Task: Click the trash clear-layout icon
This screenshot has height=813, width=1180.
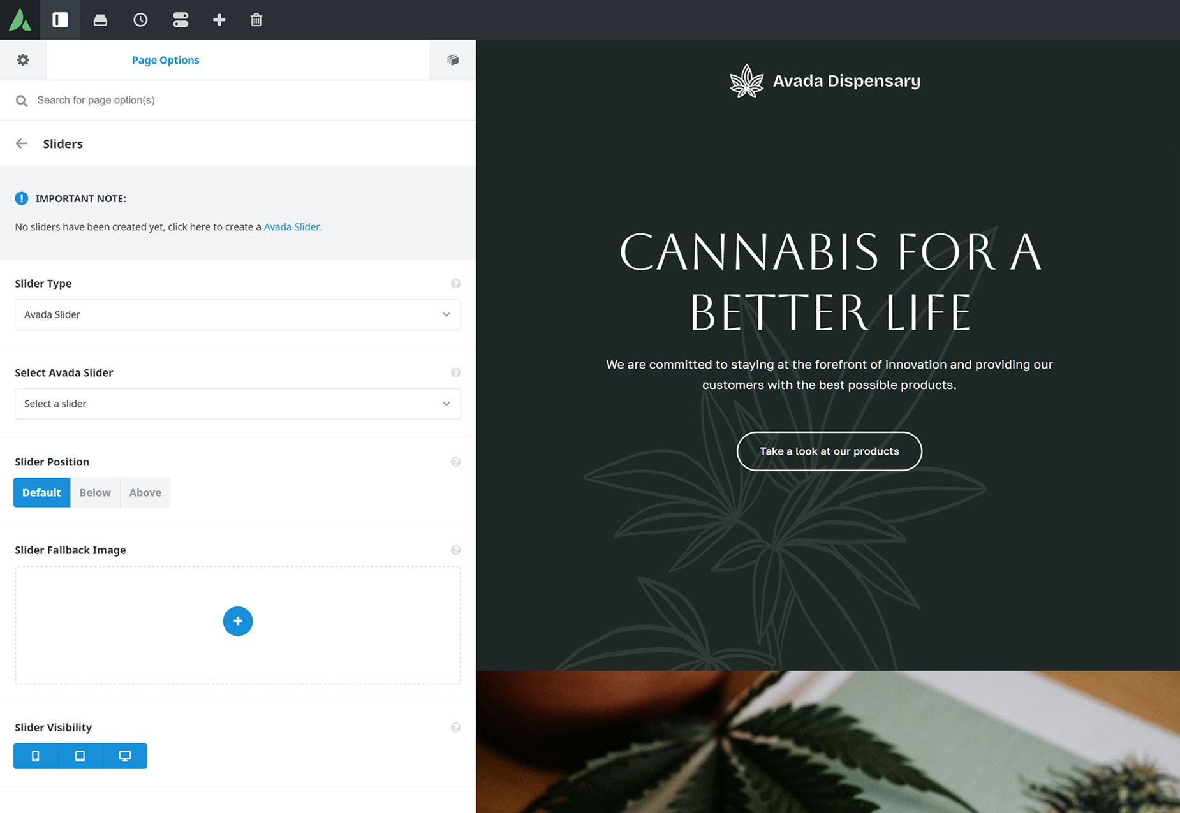Action: click(x=256, y=20)
